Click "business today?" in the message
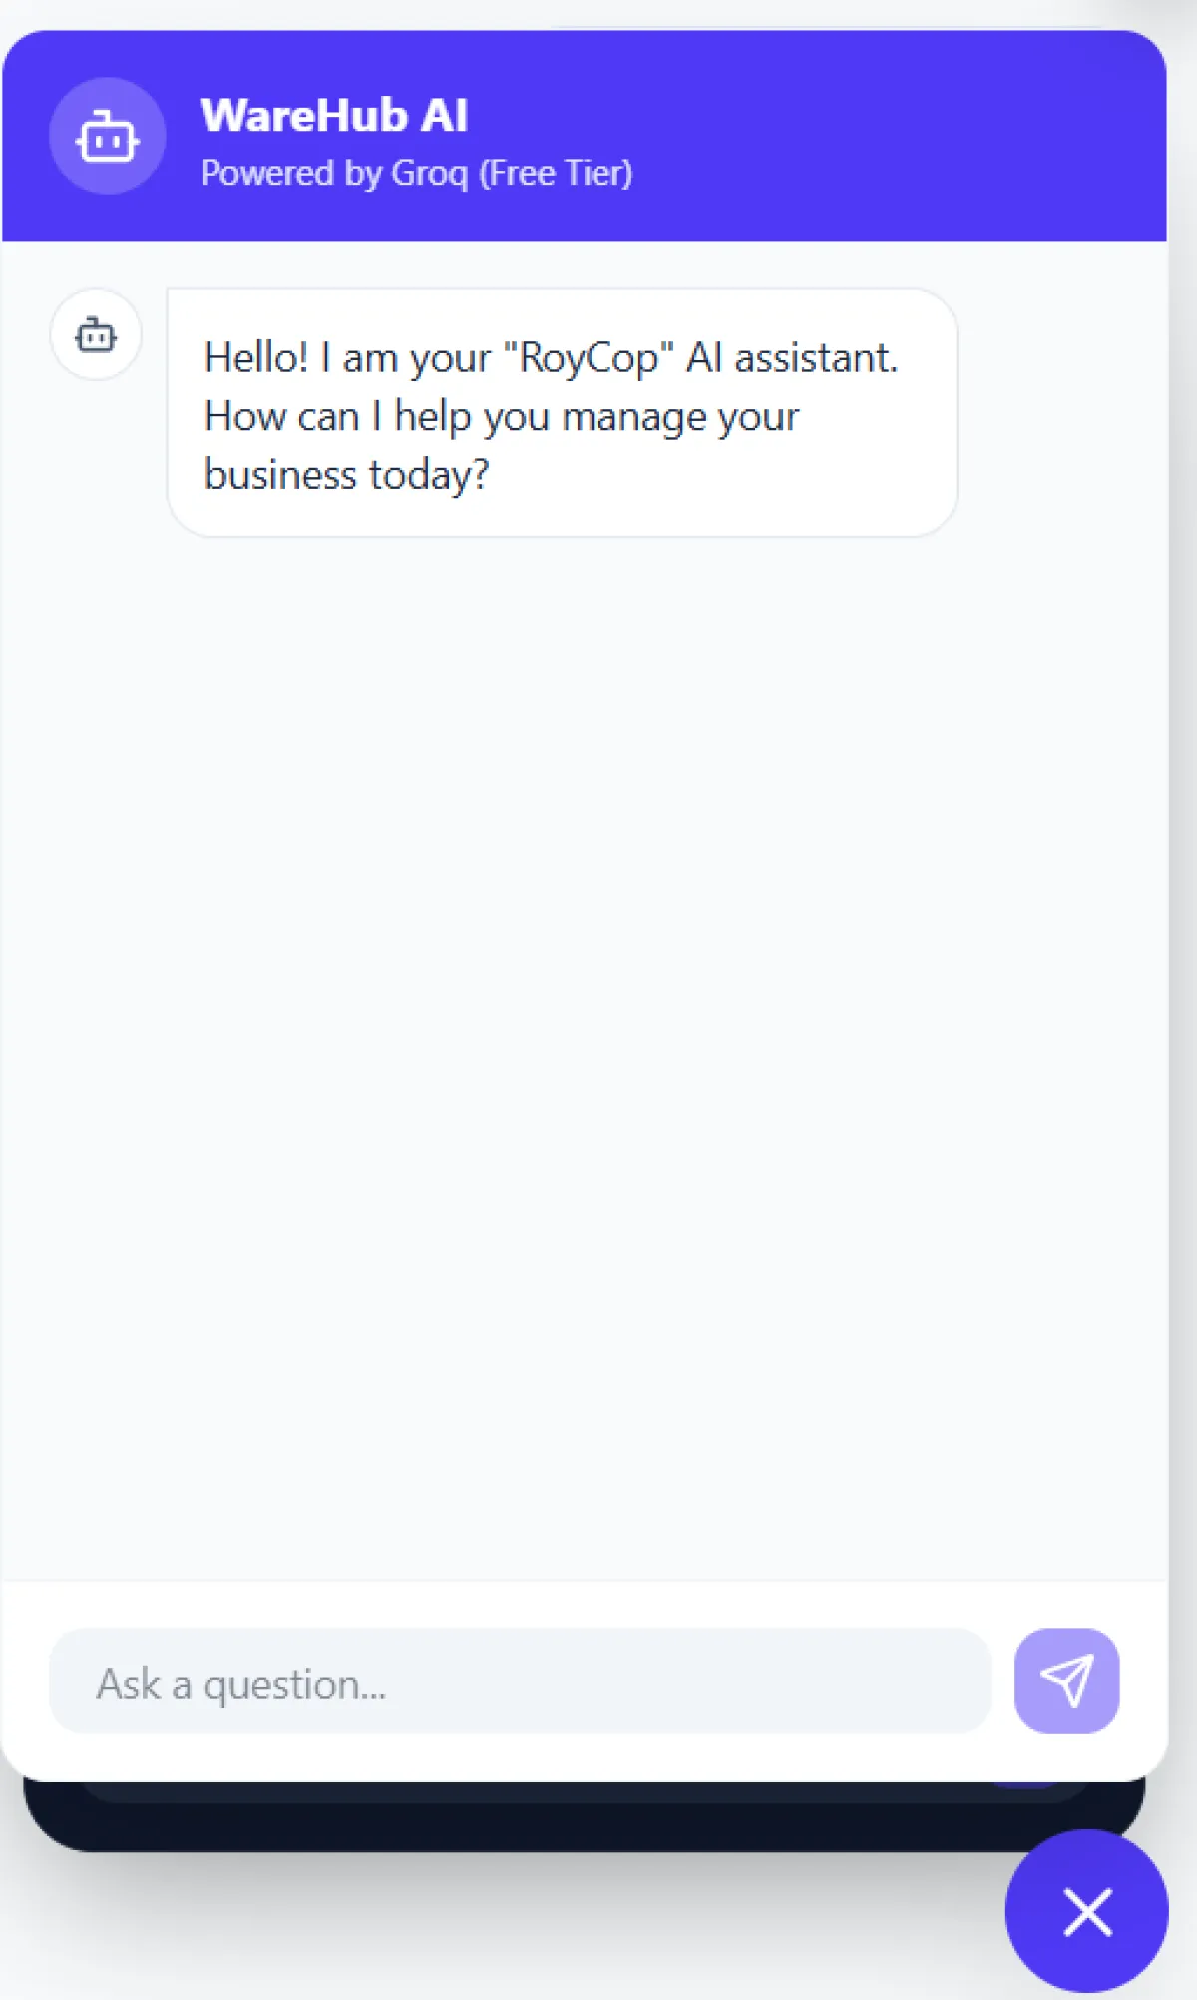 tap(346, 475)
